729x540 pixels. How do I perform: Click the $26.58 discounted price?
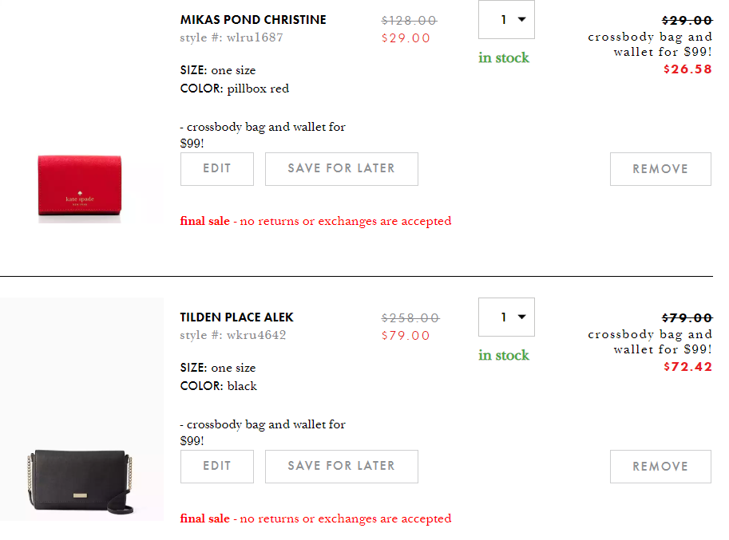coord(687,69)
